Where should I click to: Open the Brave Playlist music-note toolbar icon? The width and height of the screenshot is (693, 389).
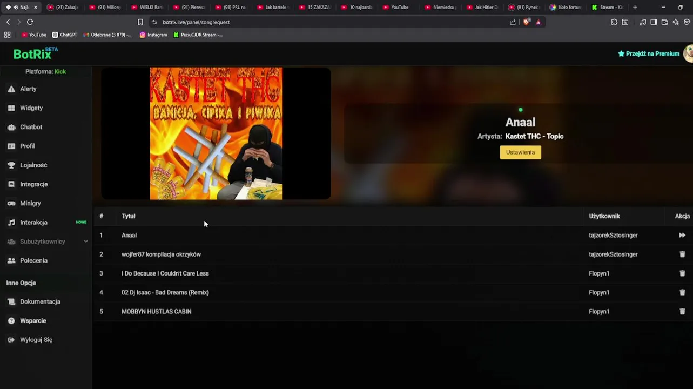[643, 22]
